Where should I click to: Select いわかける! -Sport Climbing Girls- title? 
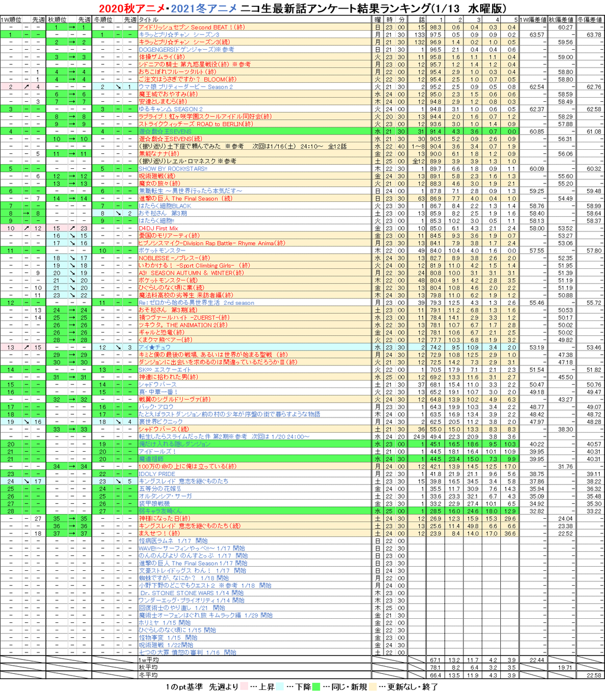click(194, 266)
